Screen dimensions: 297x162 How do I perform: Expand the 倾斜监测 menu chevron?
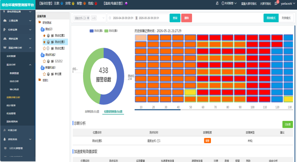[x=30, y=38]
